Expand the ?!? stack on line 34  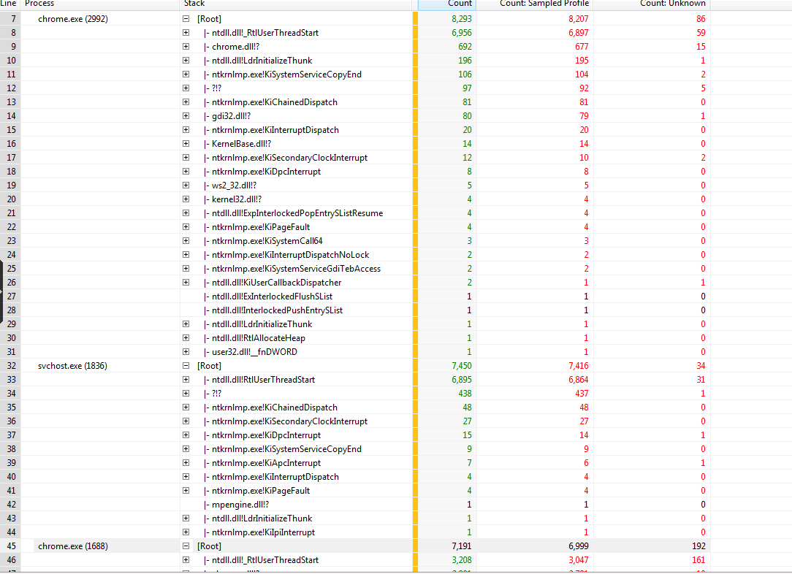click(186, 394)
